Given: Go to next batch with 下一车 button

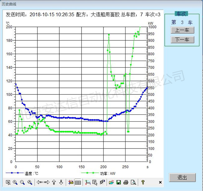Looking at the screenshot, I should (182, 40).
